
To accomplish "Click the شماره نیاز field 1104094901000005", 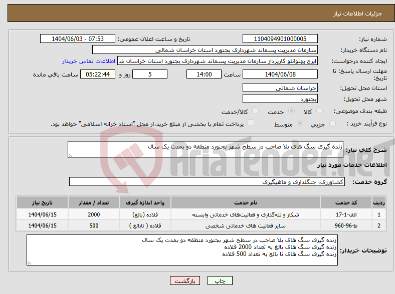I will pyautogui.click(x=280, y=38).
